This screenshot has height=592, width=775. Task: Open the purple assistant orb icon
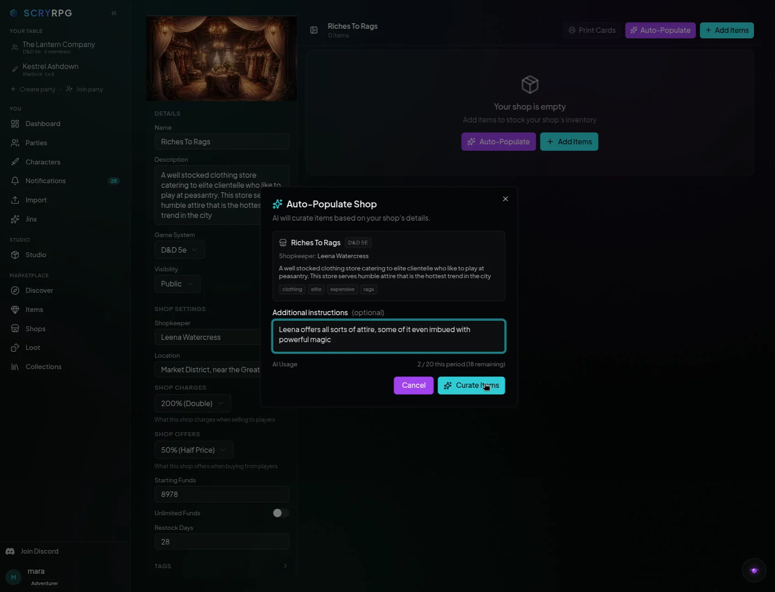(x=754, y=571)
